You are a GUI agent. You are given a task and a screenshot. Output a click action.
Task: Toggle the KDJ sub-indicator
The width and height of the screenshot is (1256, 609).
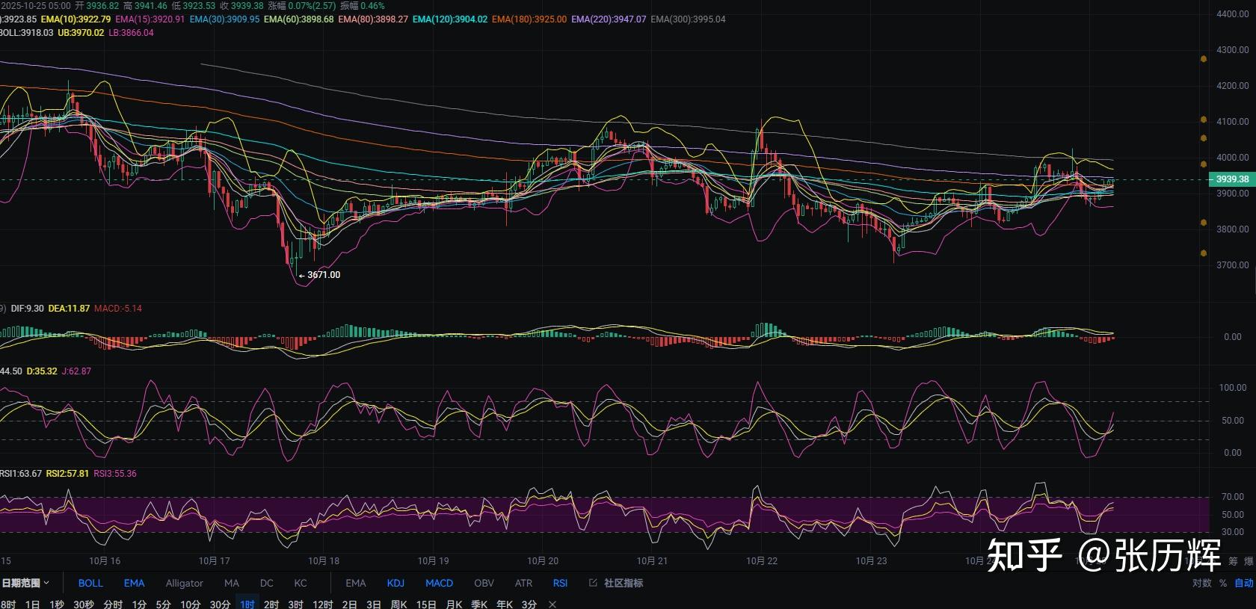(x=395, y=583)
